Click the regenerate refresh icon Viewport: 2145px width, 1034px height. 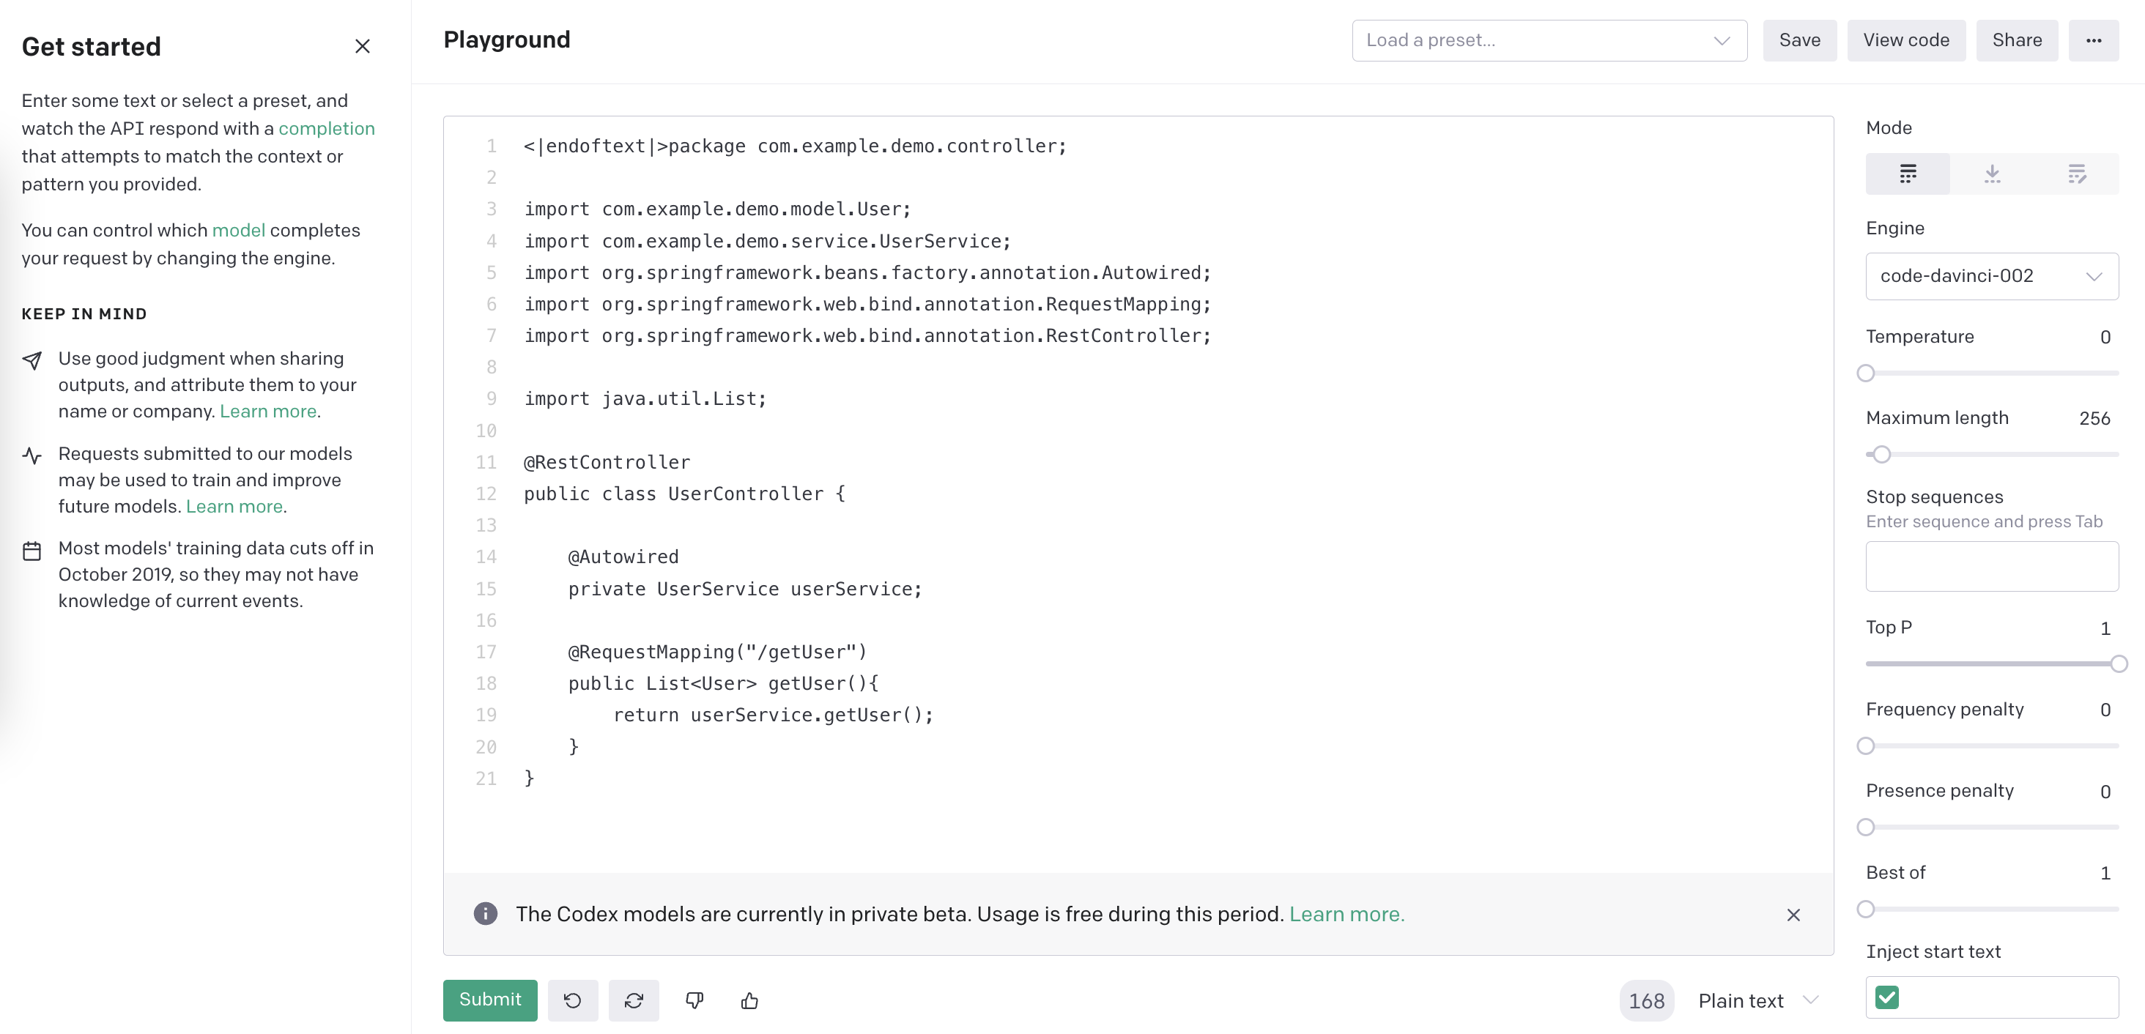pyautogui.click(x=634, y=1000)
